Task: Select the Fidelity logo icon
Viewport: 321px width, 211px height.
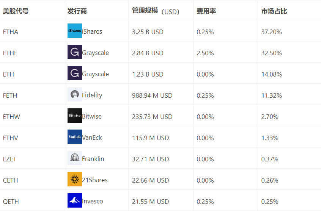Action: tap(75, 94)
